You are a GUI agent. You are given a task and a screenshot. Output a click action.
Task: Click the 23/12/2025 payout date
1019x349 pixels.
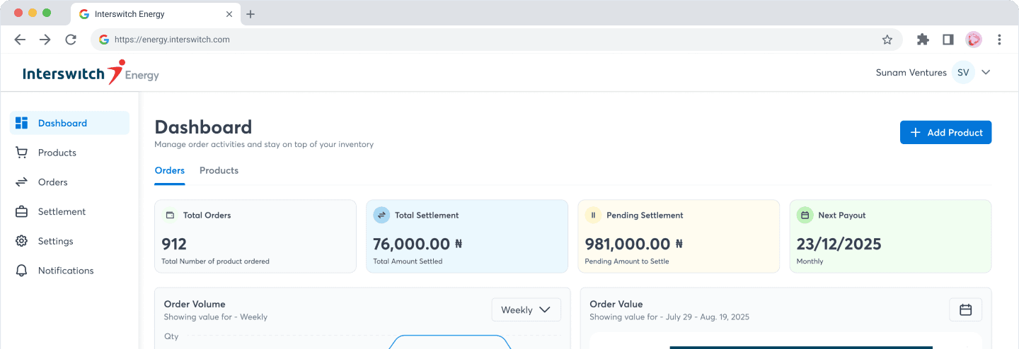839,244
